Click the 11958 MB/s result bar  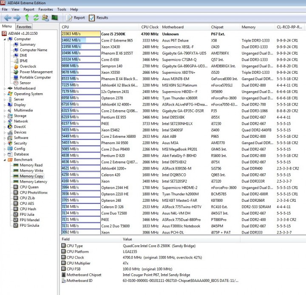[x=81, y=47]
